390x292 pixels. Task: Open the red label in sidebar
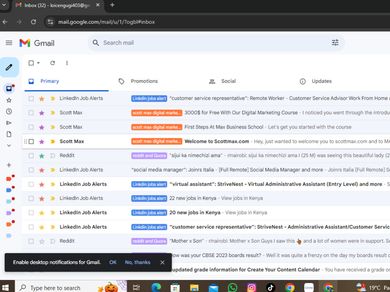9,179
